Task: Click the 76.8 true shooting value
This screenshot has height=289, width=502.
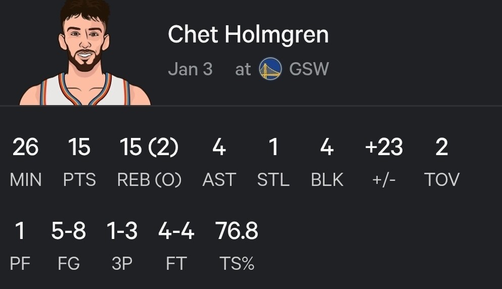Action: (x=237, y=230)
